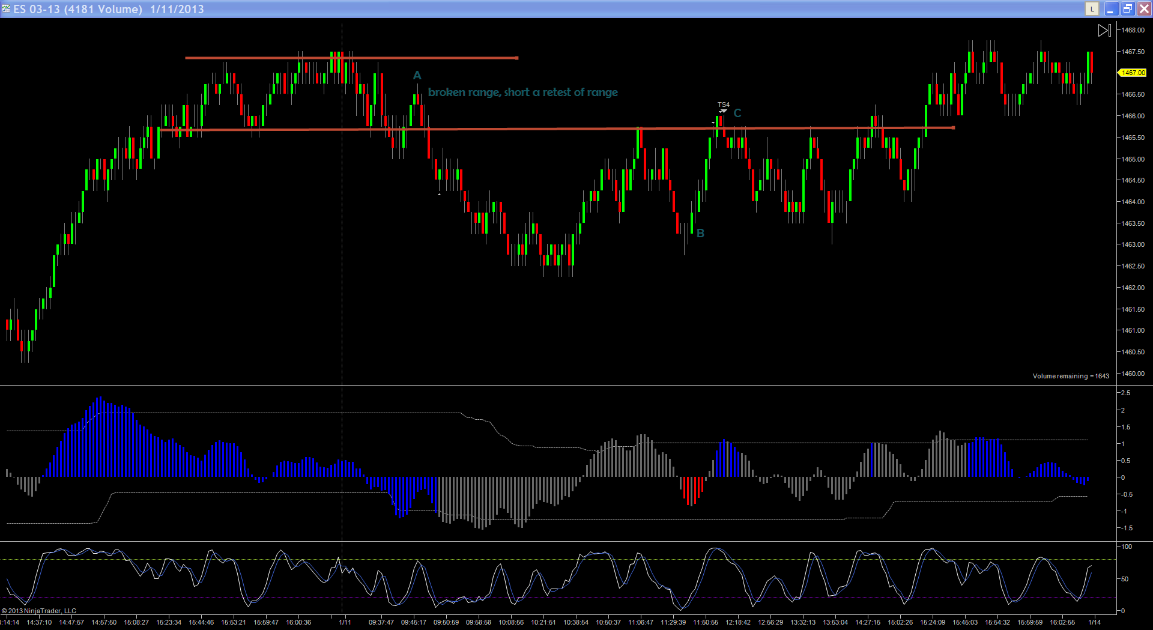Click the 15:44:46 time axis label
This screenshot has height=630, width=1153.
(x=201, y=622)
